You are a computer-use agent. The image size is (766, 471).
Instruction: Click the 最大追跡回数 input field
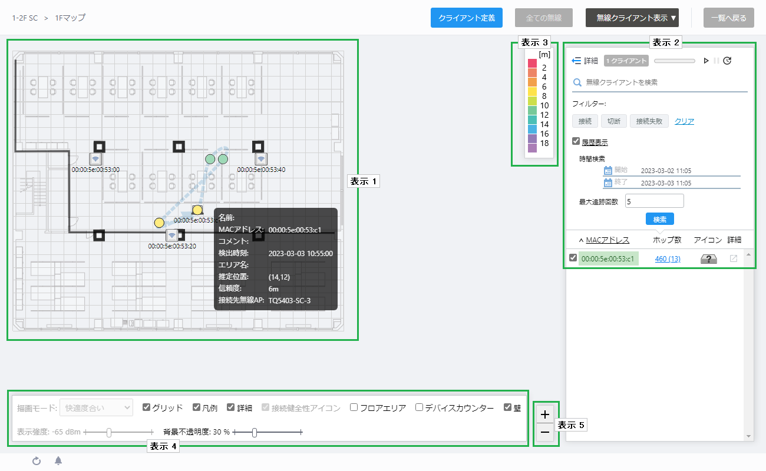655,201
